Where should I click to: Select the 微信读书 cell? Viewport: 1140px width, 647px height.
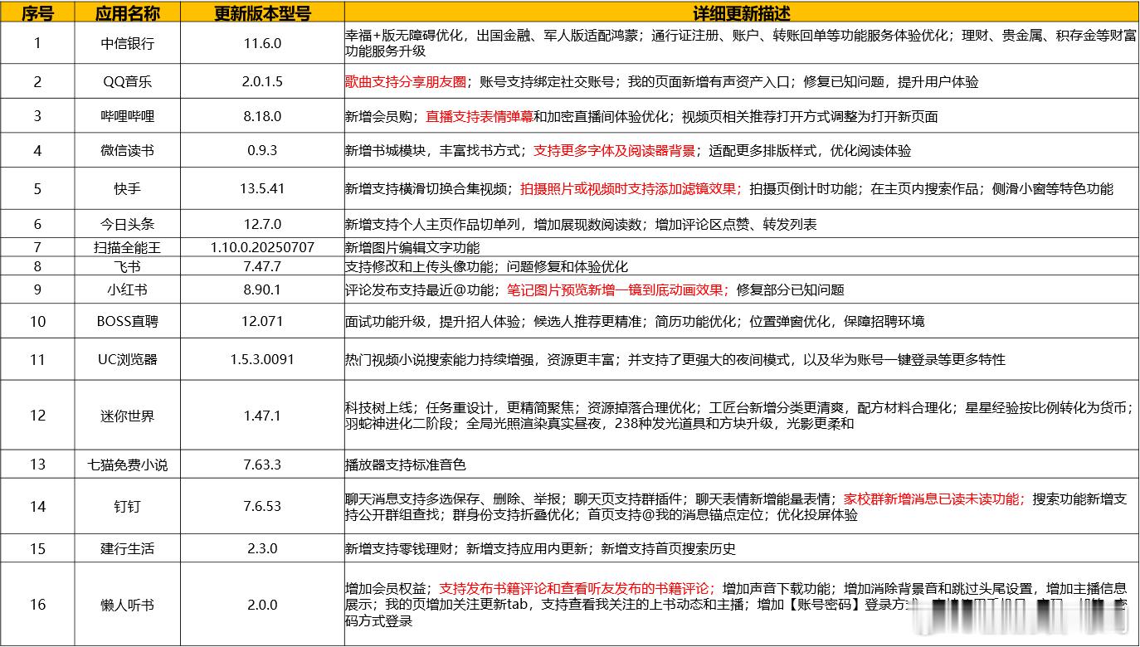(127, 151)
